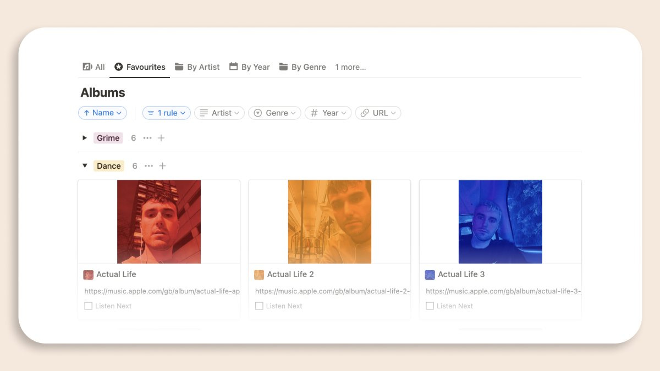Image resolution: width=660 pixels, height=371 pixels.
Task: Open the Actual Life album cover
Action: pos(159,222)
